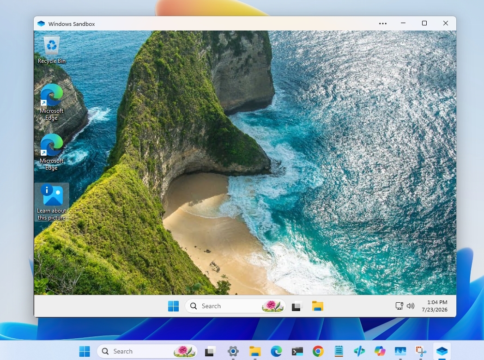Launch Google Chrome from the host taskbar
This screenshot has width=484, height=360.
click(x=318, y=351)
